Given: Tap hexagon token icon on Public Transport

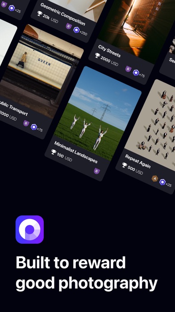Looking at the screenshot, I should pos(34,127).
